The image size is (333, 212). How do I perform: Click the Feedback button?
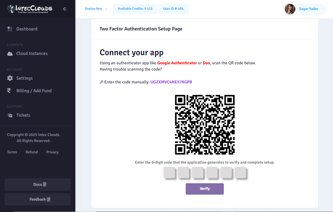38,199
